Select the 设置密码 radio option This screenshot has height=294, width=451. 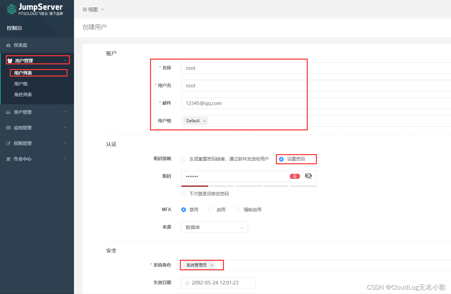pyautogui.click(x=281, y=159)
